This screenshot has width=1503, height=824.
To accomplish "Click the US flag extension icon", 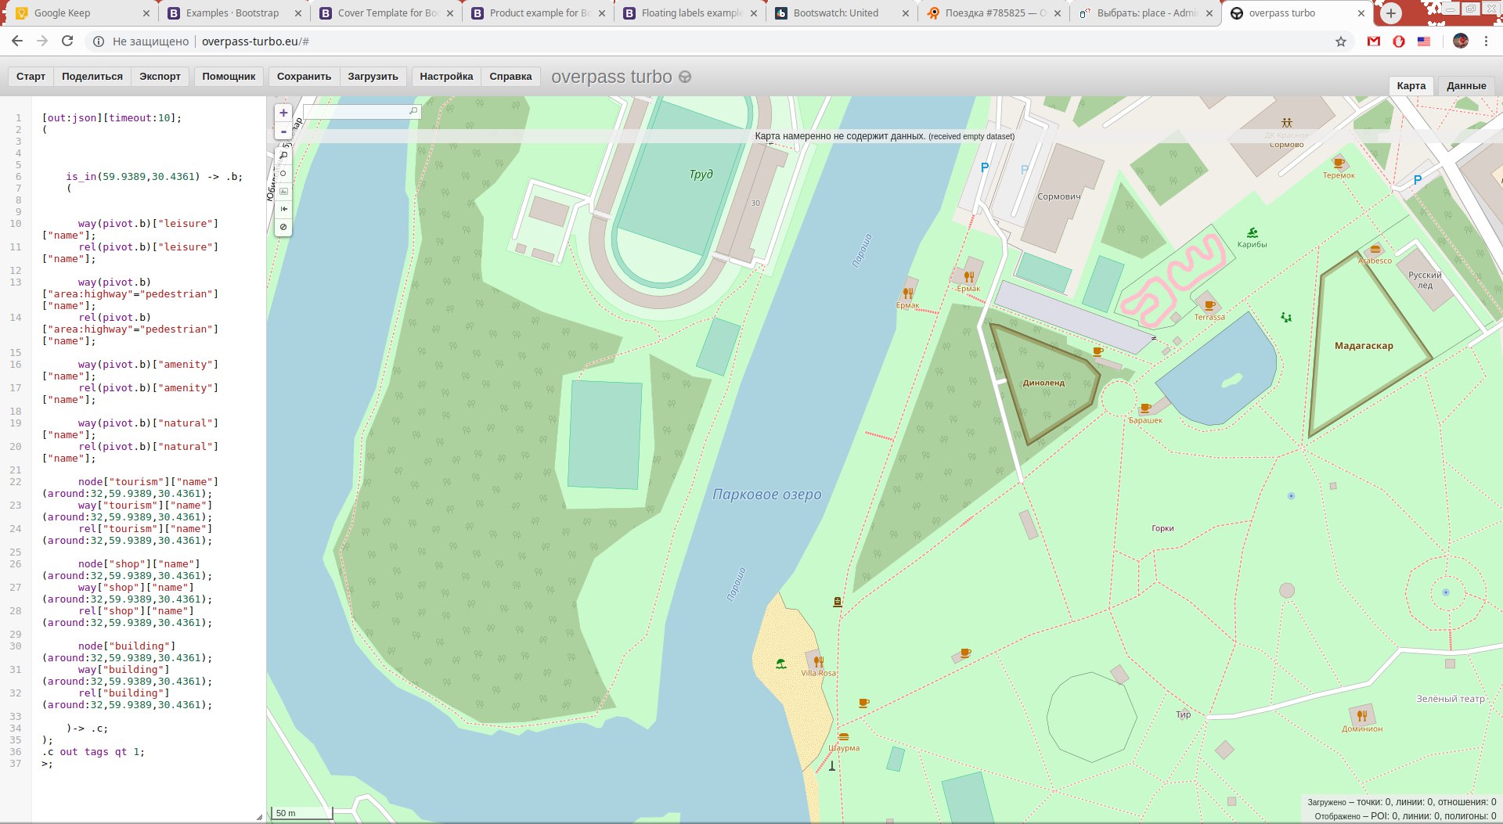I will (x=1424, y=41).
